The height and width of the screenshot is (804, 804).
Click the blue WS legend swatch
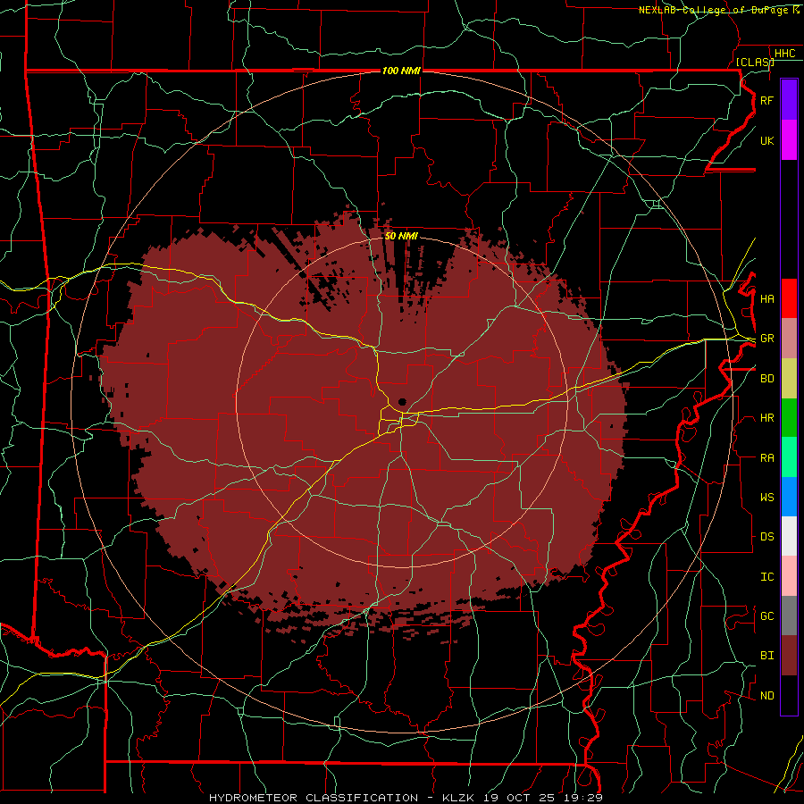pos(789,497)
